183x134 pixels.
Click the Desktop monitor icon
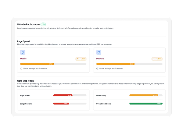pyautogui.click(x=99, y=52)
